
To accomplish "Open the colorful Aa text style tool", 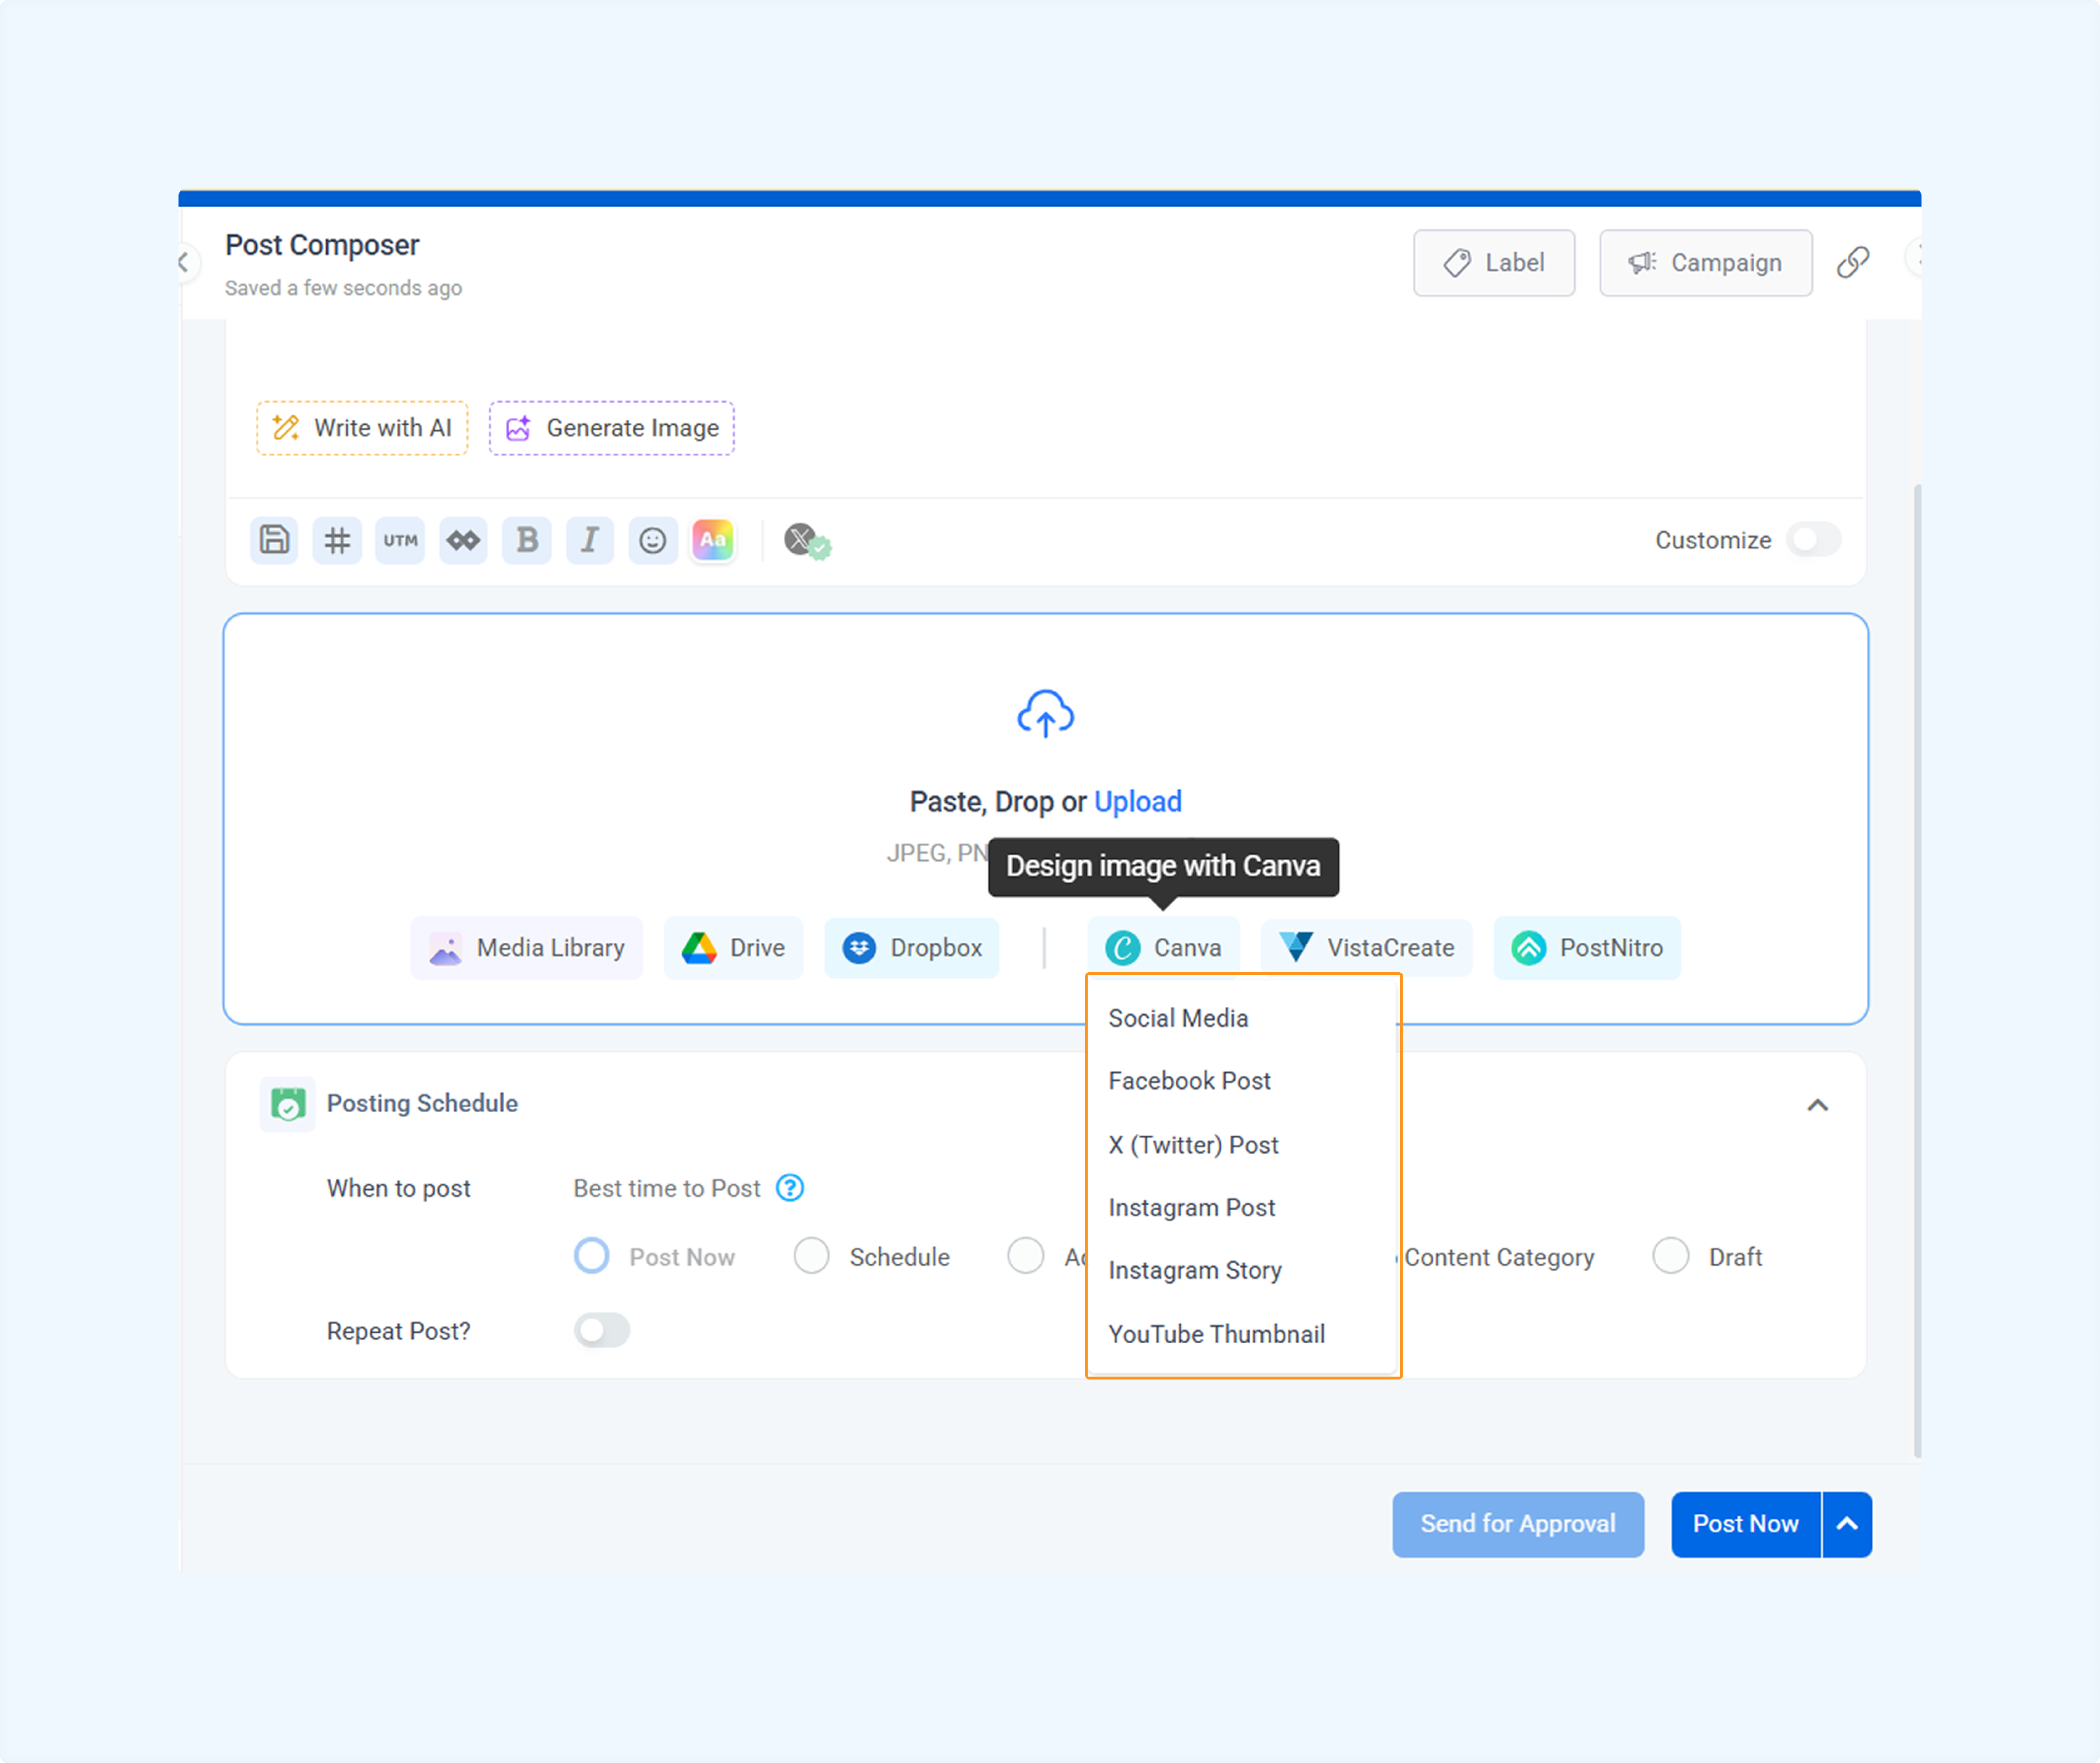I will [x=713, y=540].
